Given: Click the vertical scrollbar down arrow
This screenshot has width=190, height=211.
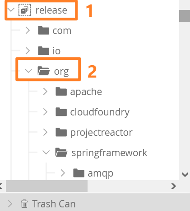Looking at the screenshot, I should coord(185,175).
